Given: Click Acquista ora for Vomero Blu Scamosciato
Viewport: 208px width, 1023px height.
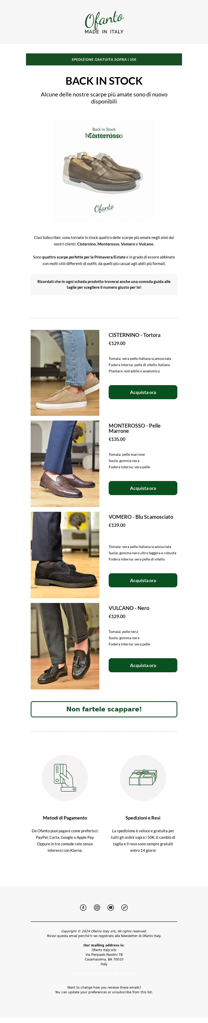Looking at the screenshot, I should (143, 580).
